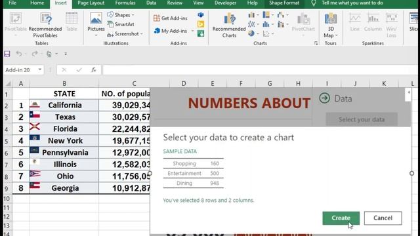Insert a SmartArt graphic

(x=121, y=24)
